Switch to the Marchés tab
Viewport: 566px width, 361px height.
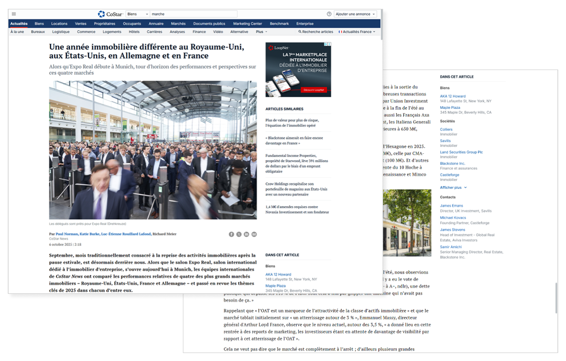[178, 24]
